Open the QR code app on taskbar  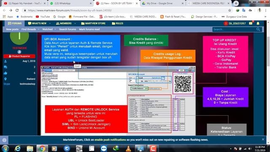point(79,148)
